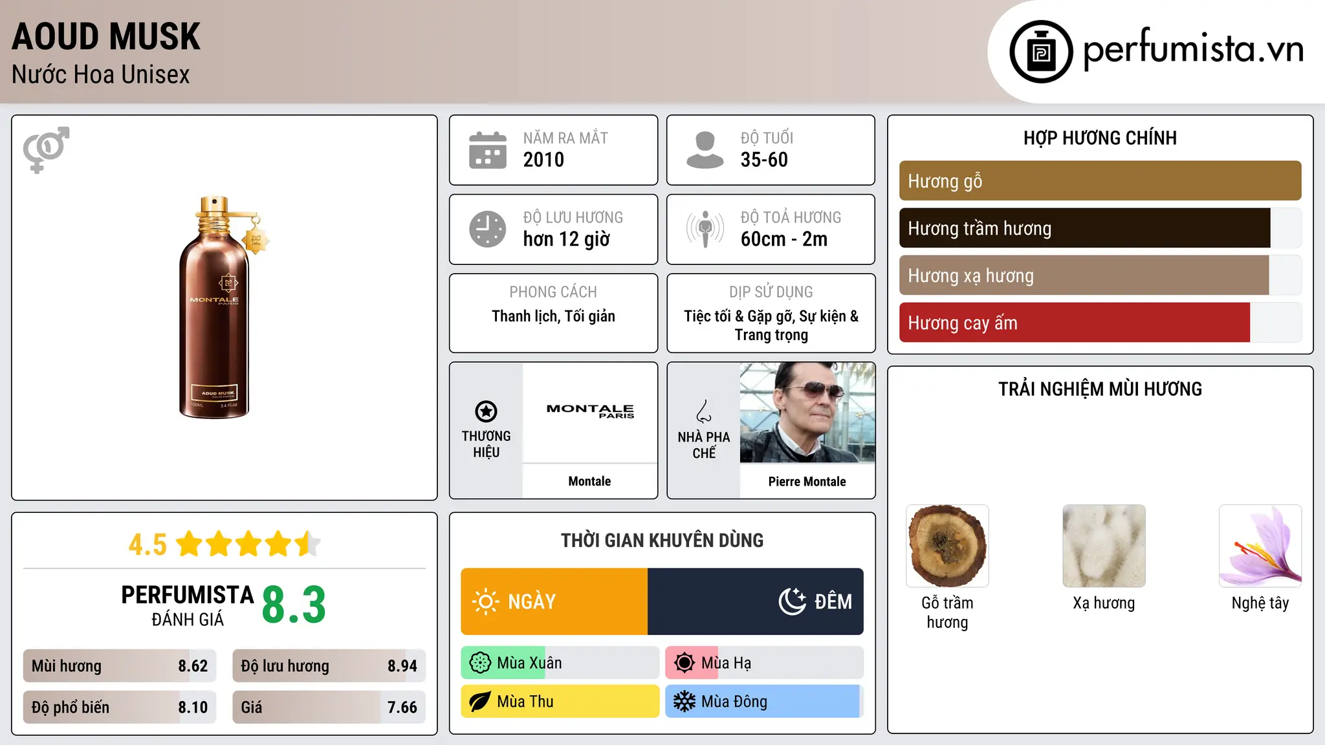Click the Nước Hoa Unisex subtitle

pos(101,75)
